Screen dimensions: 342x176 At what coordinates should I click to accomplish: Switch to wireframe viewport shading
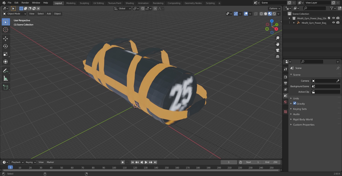click(x=261, y=14)
